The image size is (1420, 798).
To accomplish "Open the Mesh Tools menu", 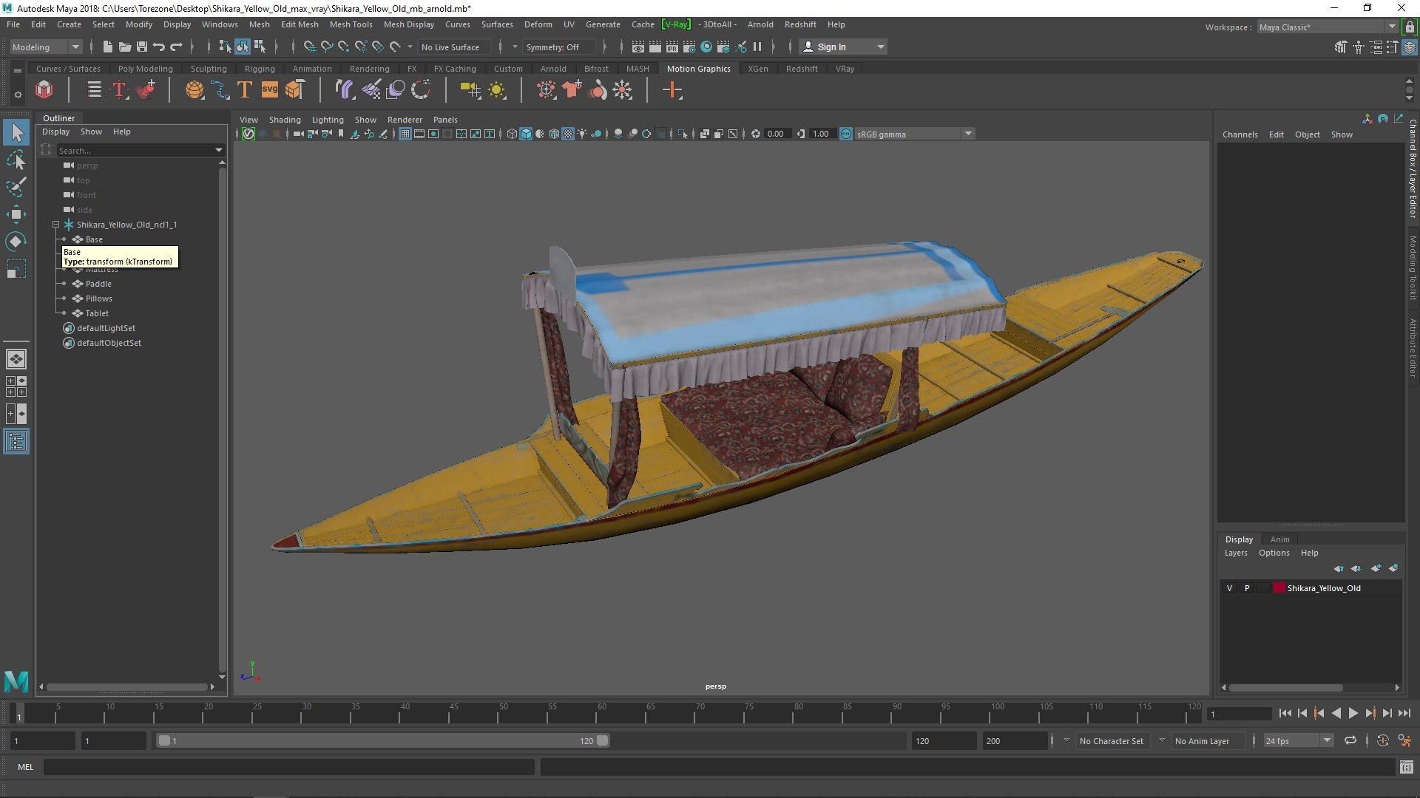I will [351, 24].
